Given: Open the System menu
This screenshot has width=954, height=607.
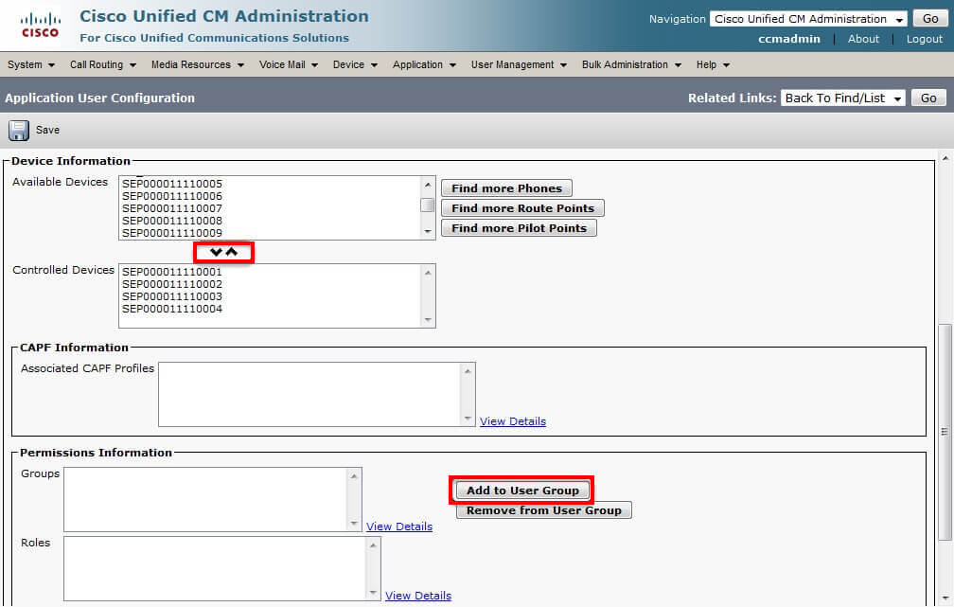Looking at the screenshot, I should [x=31, y=64].
